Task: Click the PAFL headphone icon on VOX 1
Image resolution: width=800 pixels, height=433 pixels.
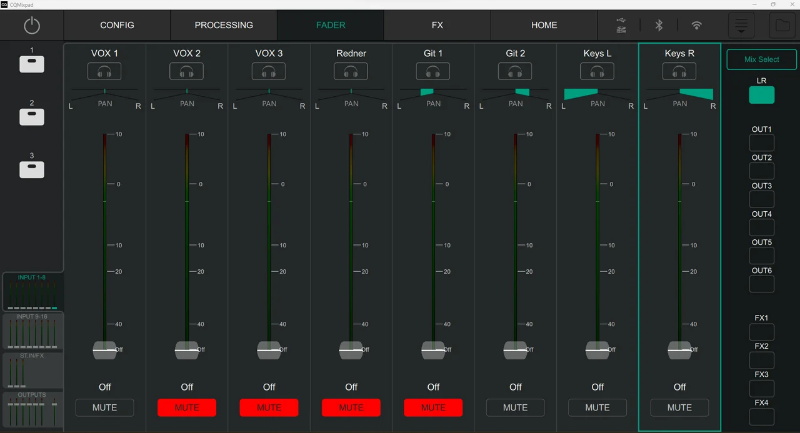Action: tap(104, 71)
